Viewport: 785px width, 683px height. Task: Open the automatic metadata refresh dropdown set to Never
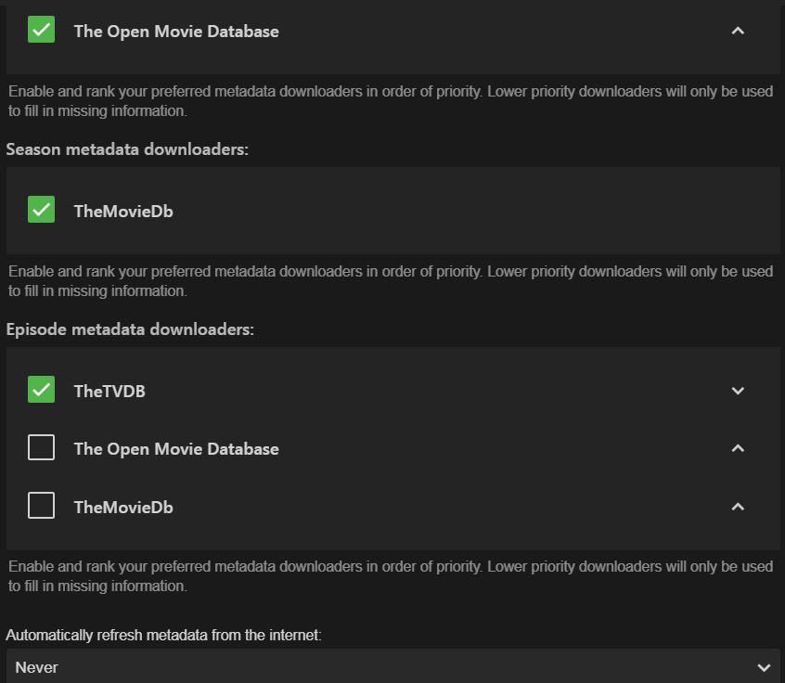click(x=371, y=667)
